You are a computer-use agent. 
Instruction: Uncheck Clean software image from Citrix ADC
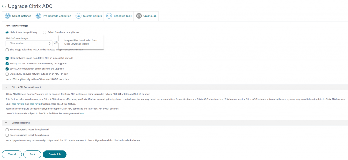point(7,58)
